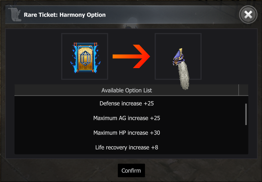This screenshot has width=262, height=182.
Task: Click scrollbar track below the thumb
Action: coord(246,139)
